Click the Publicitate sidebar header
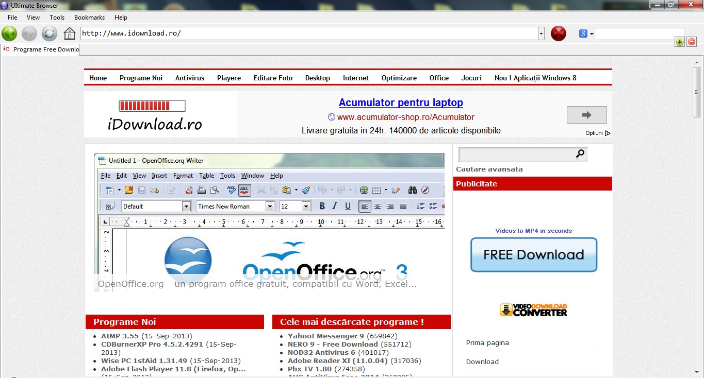The height and width of the screenshot is (378, 704). pos(533,183)
